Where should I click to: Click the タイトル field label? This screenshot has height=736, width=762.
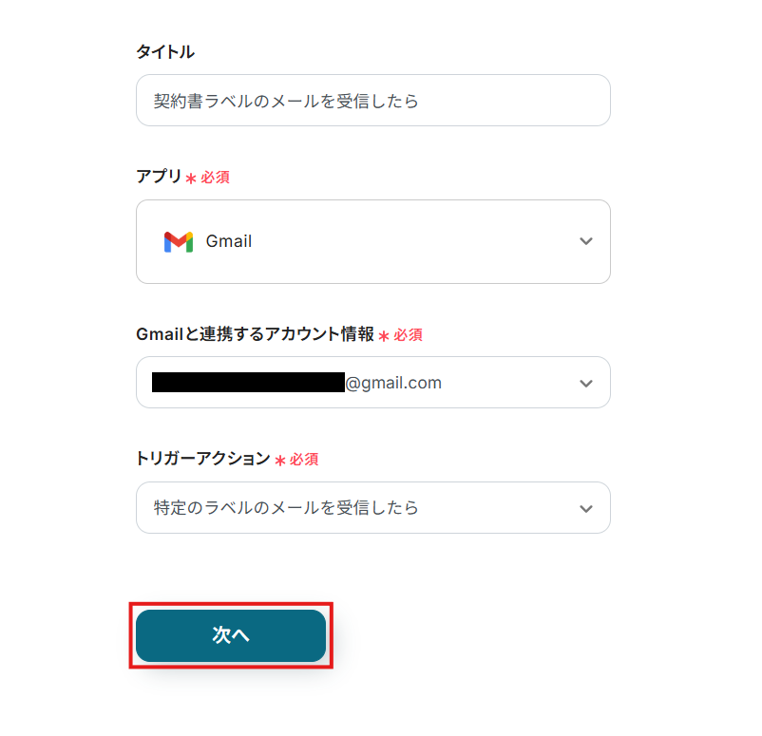click(x=165, y=52)
